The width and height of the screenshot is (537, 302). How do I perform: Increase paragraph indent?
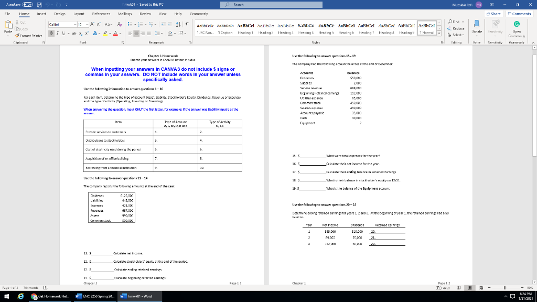click(x=170, y=24)
